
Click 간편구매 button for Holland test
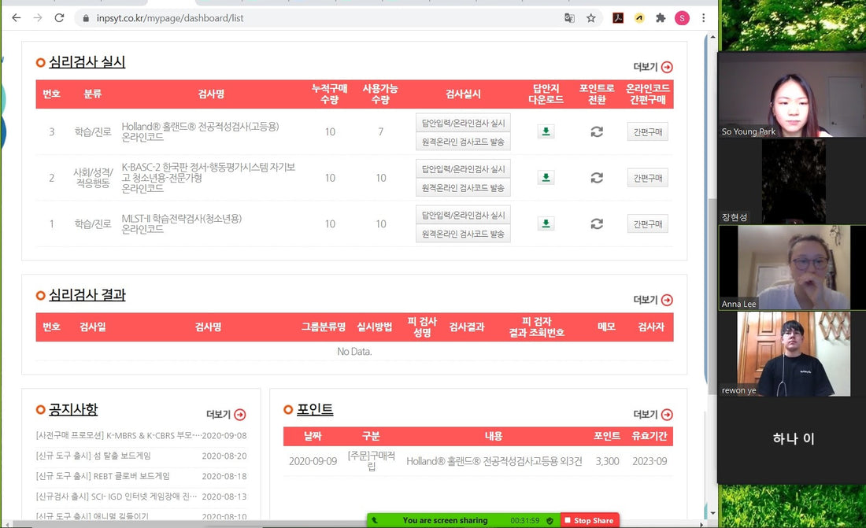pos(647,132)
